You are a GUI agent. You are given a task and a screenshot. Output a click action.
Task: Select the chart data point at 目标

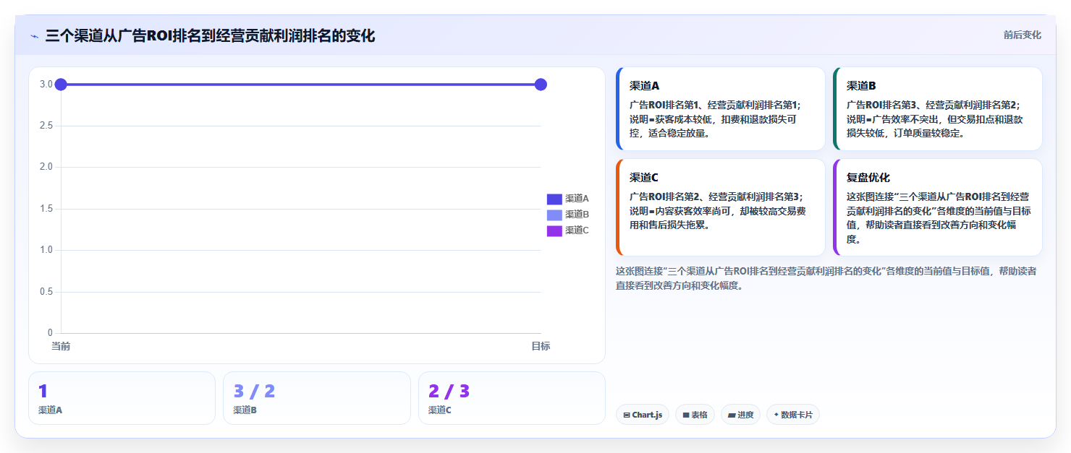(541, 85)
